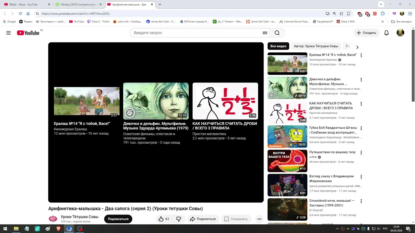Expand hidden bookmarks with the double chevron

(x=383, y=22)
